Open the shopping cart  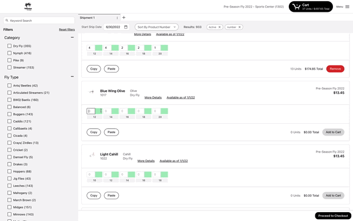pos(311,6)
